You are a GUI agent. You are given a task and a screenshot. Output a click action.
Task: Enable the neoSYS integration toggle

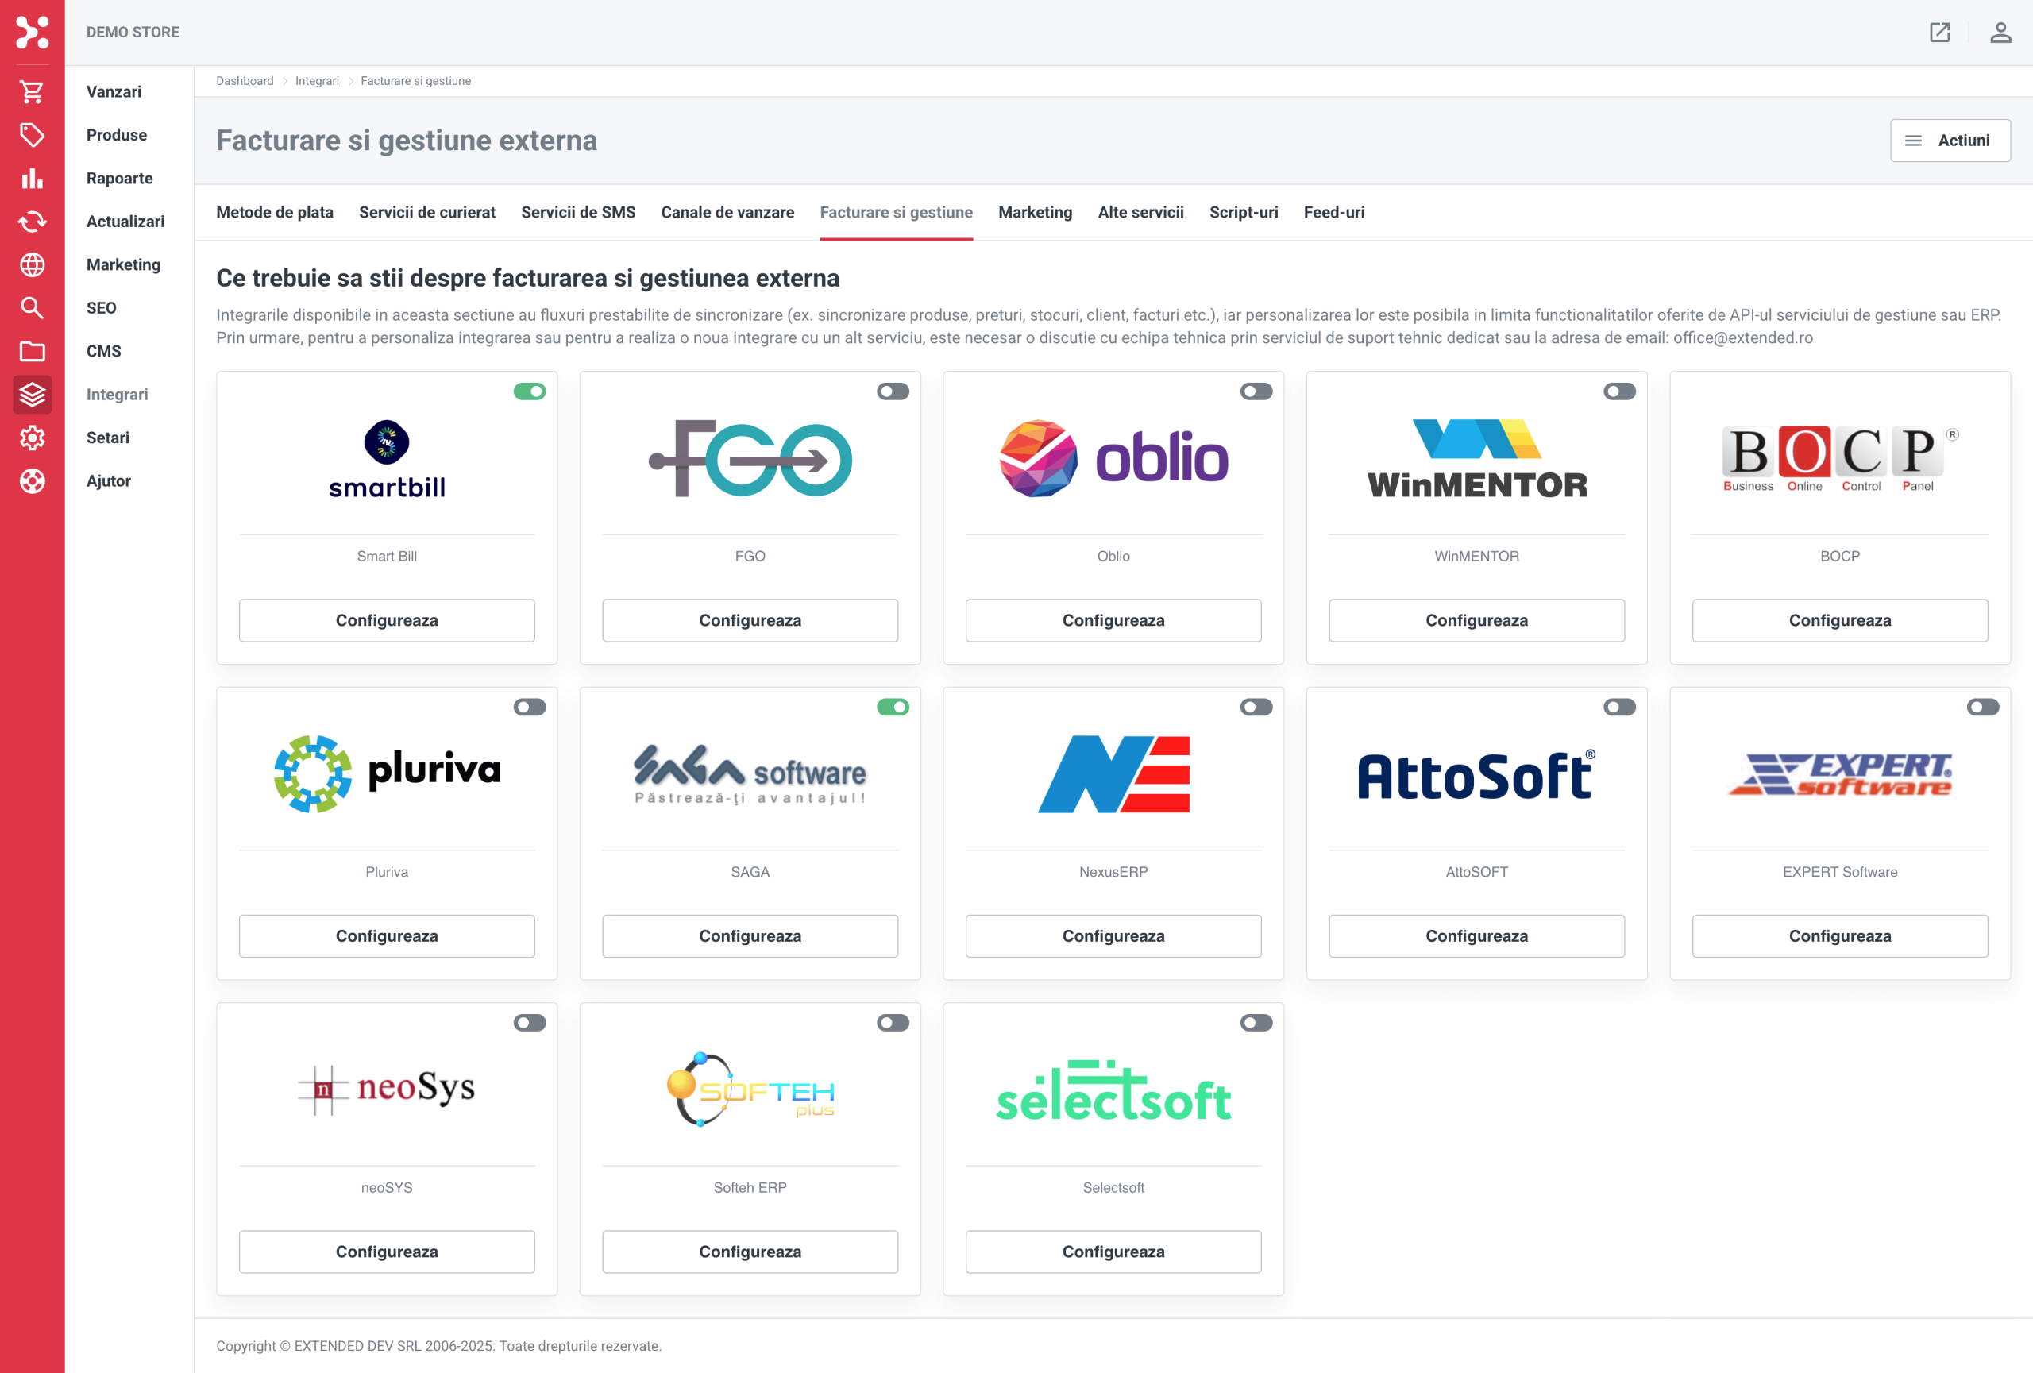(x=529, y=1022)
